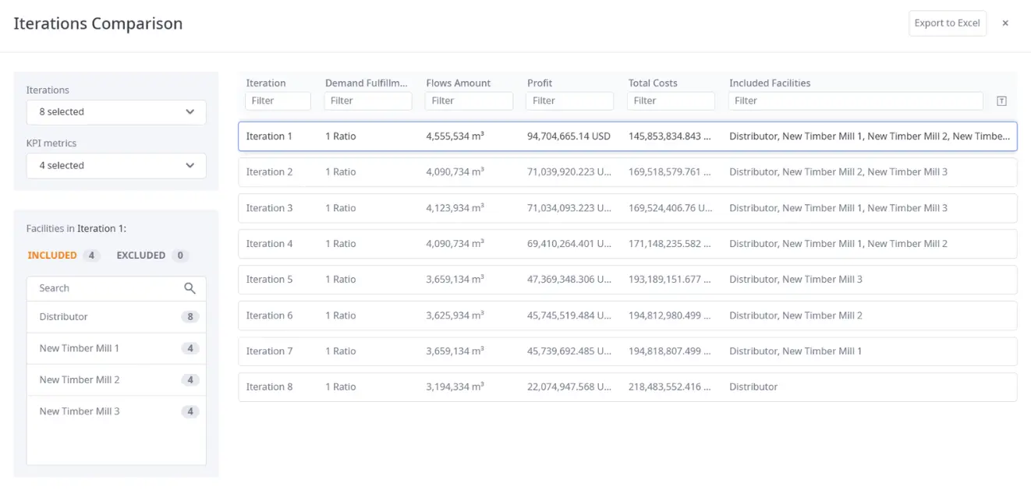Focus the Profit column filter input

pos(569,100)
